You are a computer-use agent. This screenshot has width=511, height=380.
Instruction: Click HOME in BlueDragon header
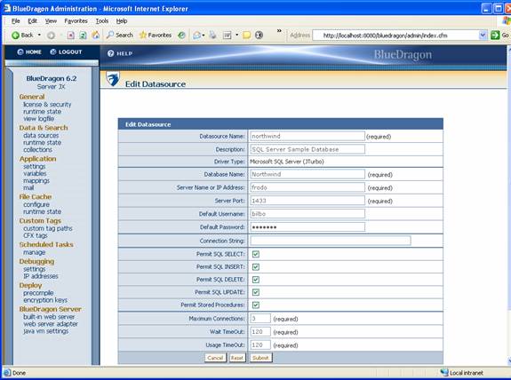tap(29, 51)
